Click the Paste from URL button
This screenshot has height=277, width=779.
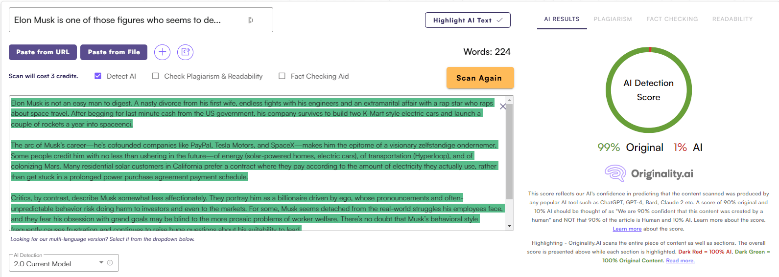pyautogui.click(x=43, y=52)
